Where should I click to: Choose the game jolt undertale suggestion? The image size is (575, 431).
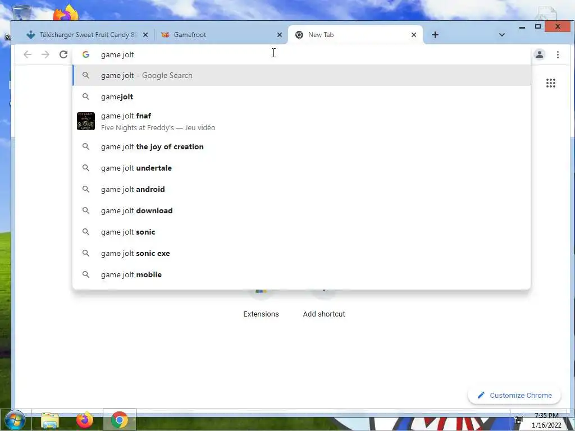coord(302,168)
